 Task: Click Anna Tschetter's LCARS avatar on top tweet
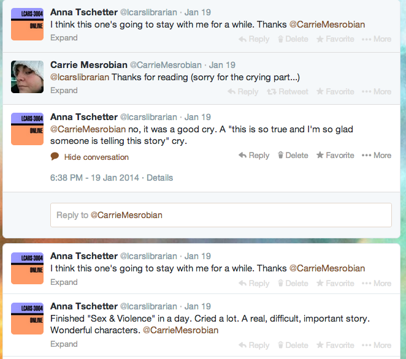coord(27,25)
